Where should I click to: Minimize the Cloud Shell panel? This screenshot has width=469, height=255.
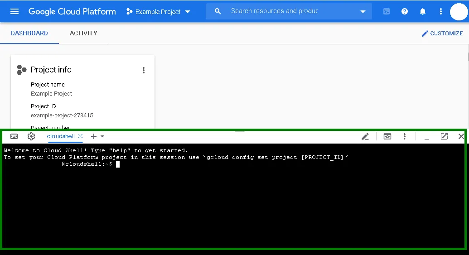pos(427,138)
